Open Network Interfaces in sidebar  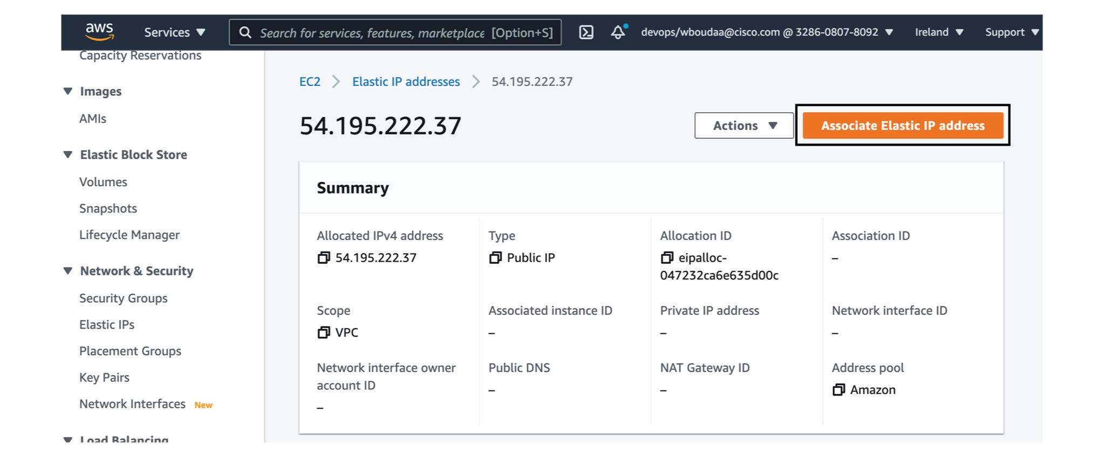(132, 404)
